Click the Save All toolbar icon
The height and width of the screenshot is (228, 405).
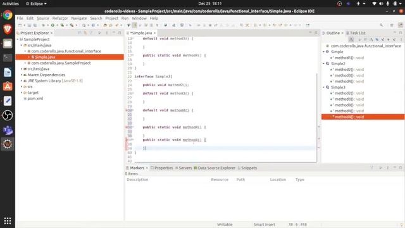pos(35,25)
